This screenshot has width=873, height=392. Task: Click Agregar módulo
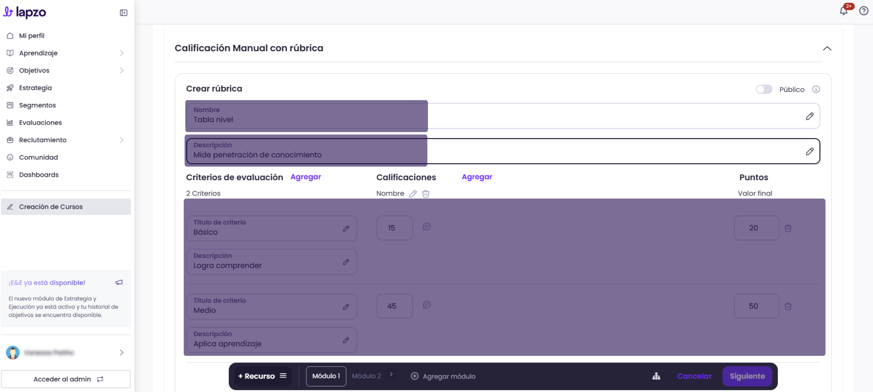click(x=443, y=376)
